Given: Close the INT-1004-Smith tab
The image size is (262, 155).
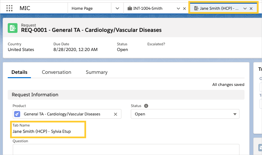Looking at the screenshot, I should [x=184, y=8].
